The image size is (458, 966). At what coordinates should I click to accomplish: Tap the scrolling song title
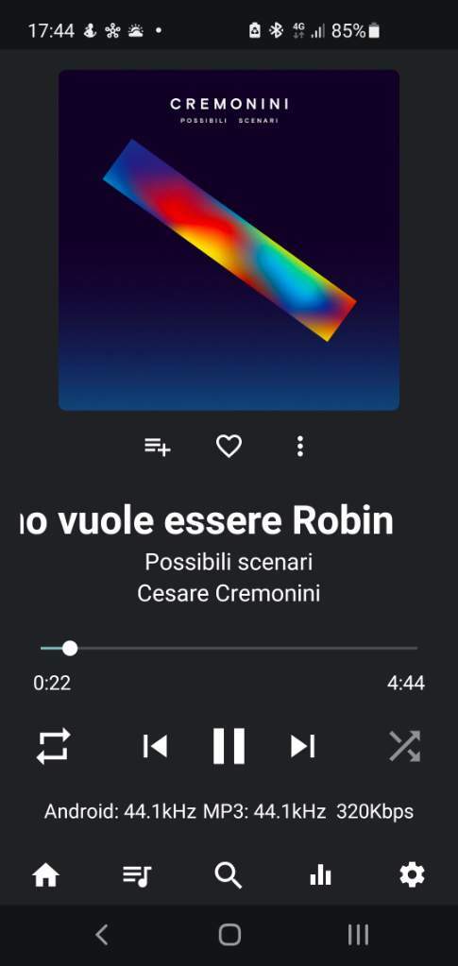click(207, 522)
